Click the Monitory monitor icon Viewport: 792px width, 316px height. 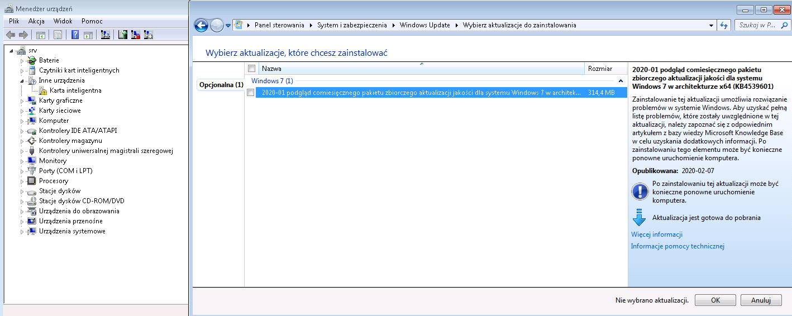pyautogui.click(x=32, y=161)
